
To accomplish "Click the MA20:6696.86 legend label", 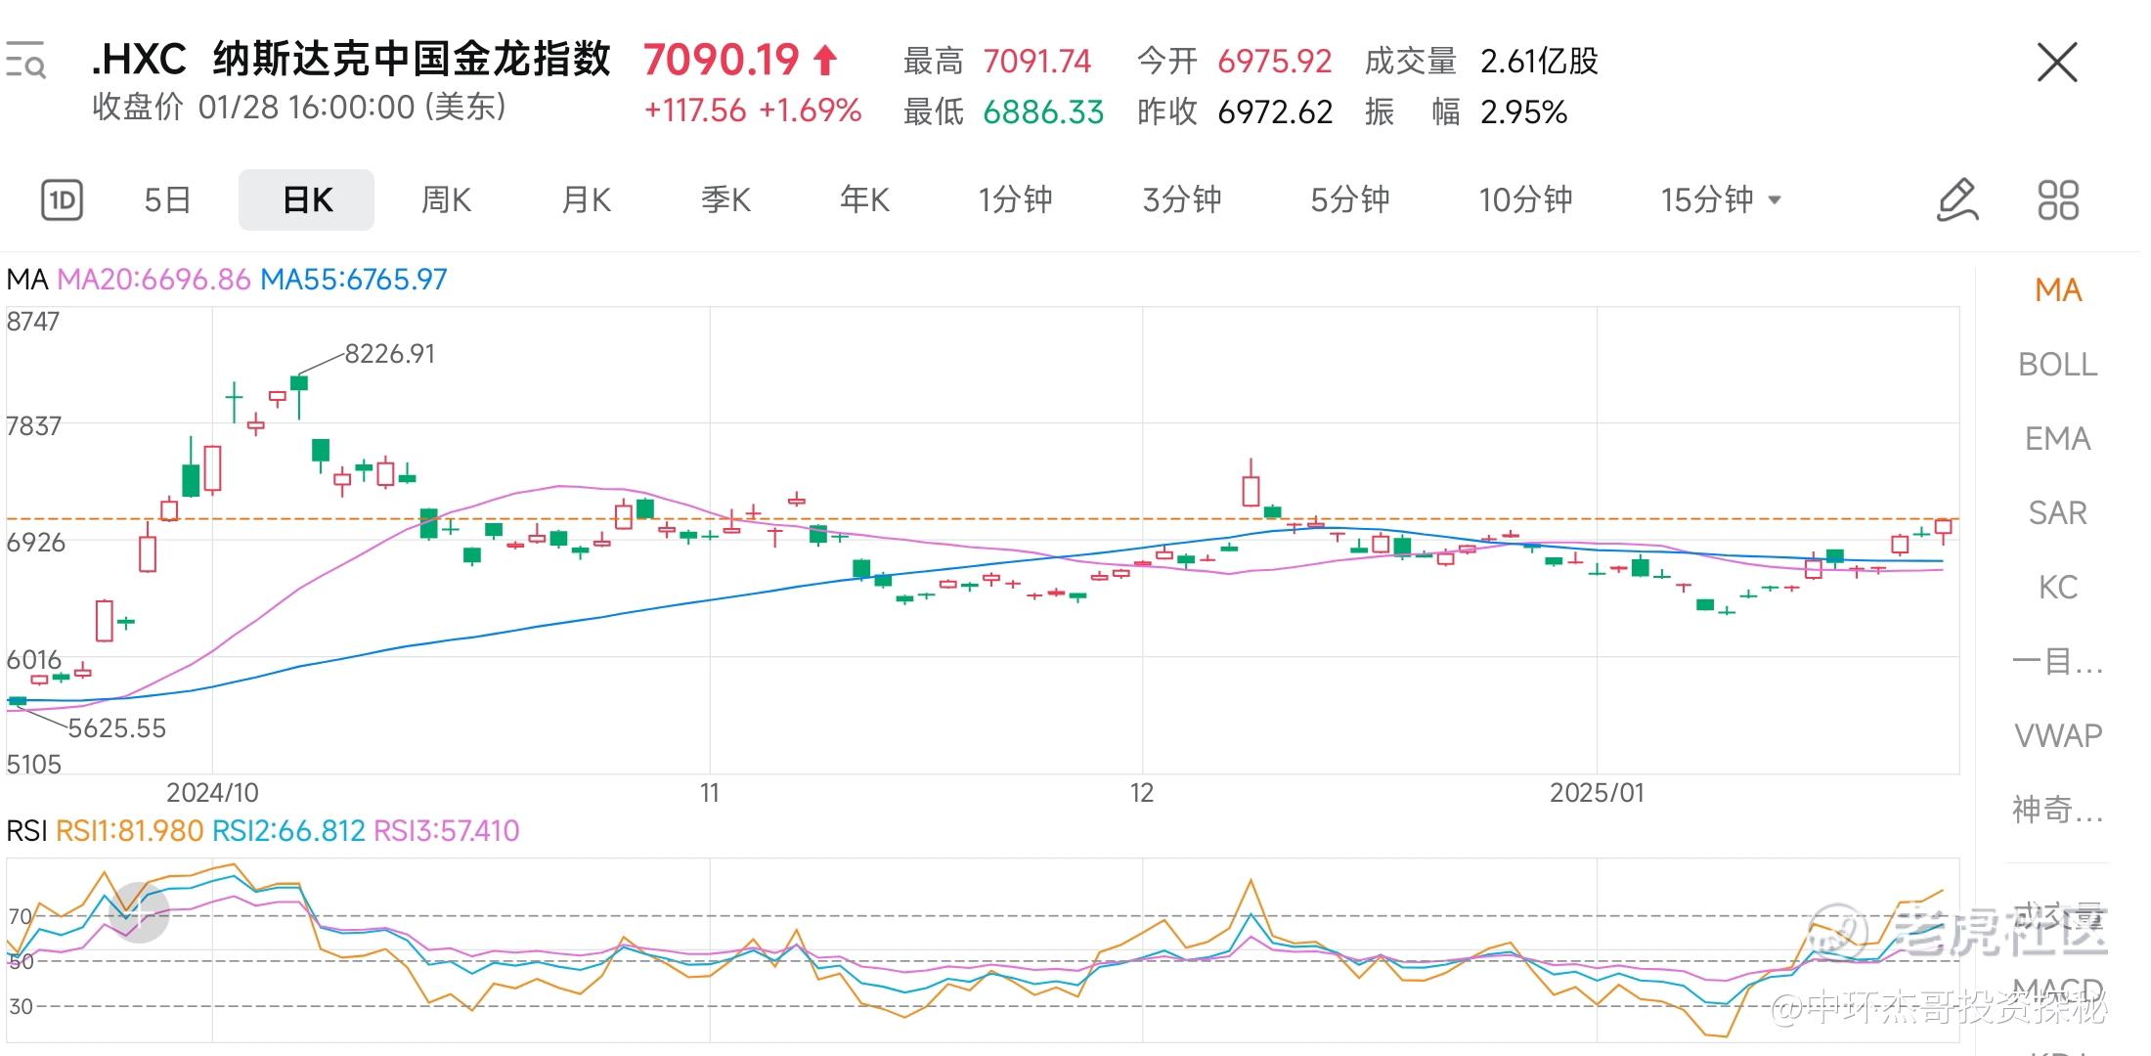I will [154, 280].
